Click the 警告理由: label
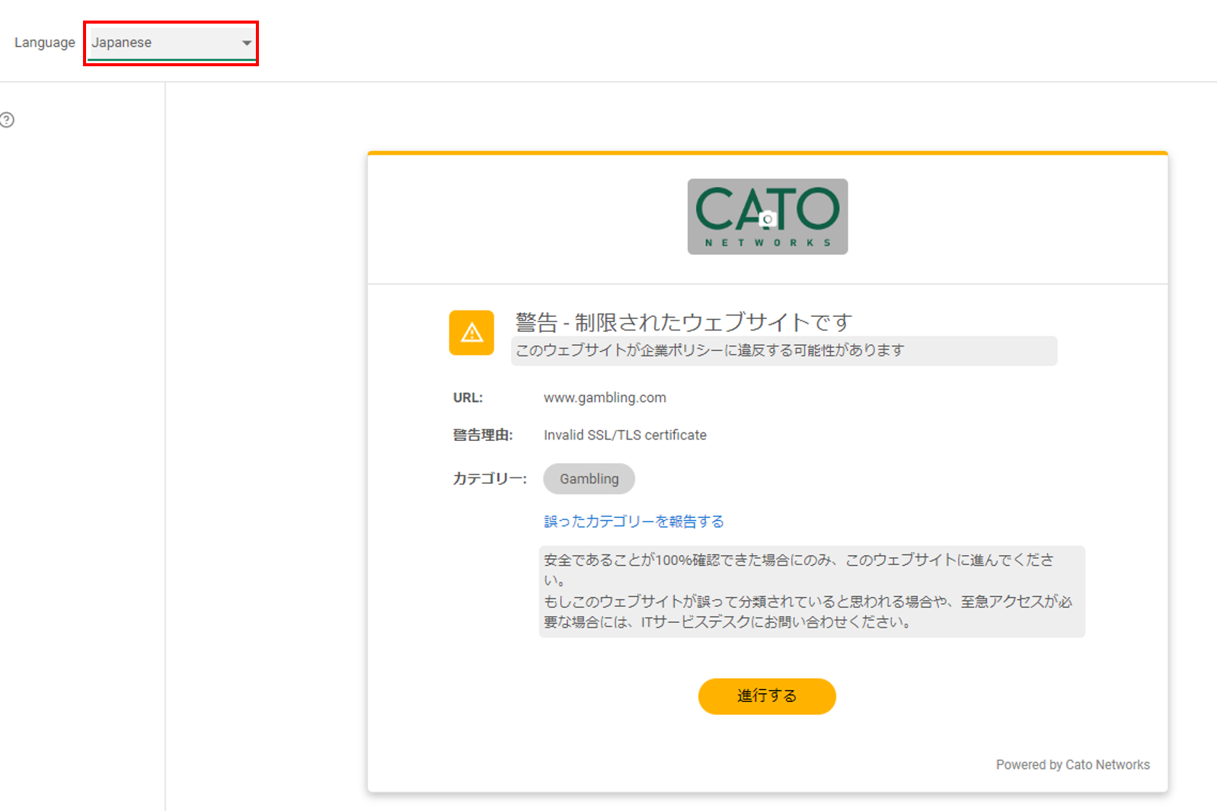 [x=483, y=435]
